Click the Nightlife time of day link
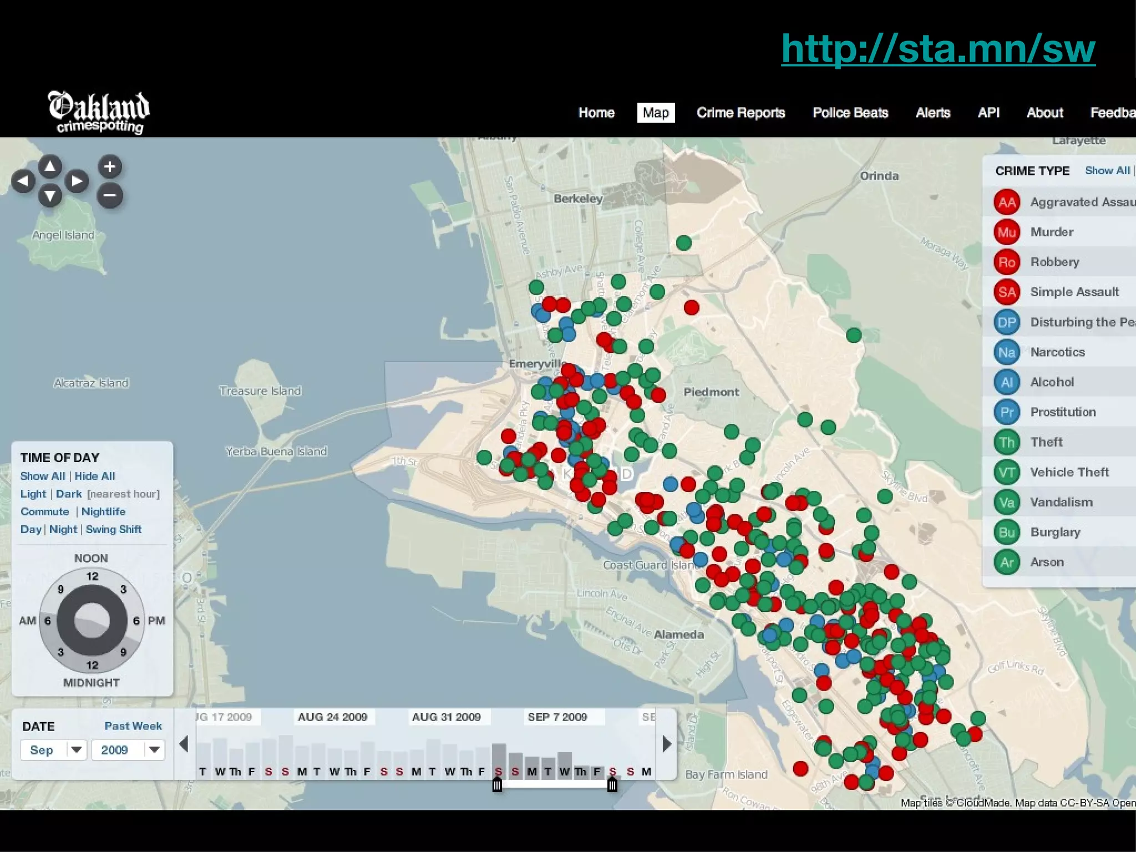Screen dimensions: 1136x852 103,511
